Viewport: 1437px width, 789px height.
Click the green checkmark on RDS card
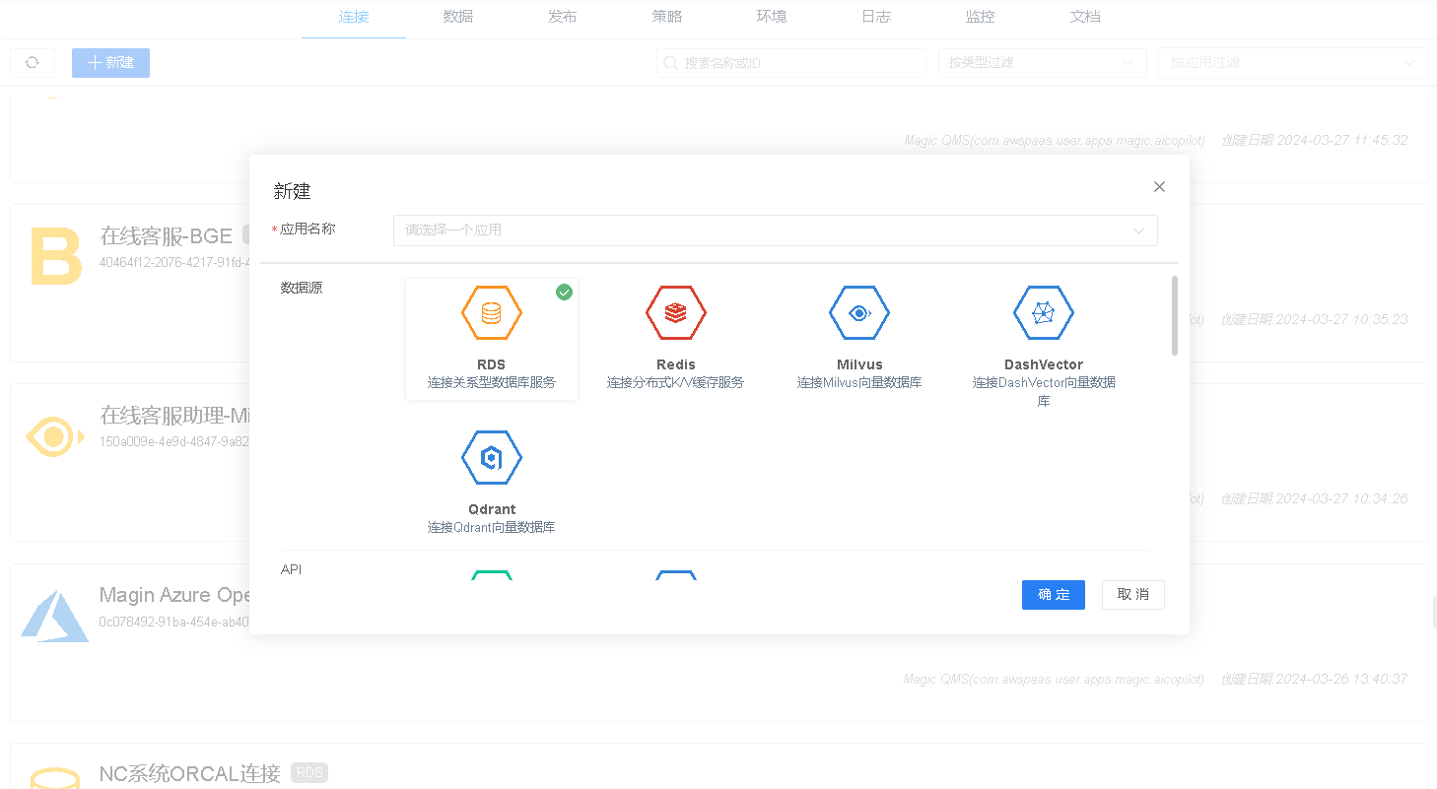point(564,292)
